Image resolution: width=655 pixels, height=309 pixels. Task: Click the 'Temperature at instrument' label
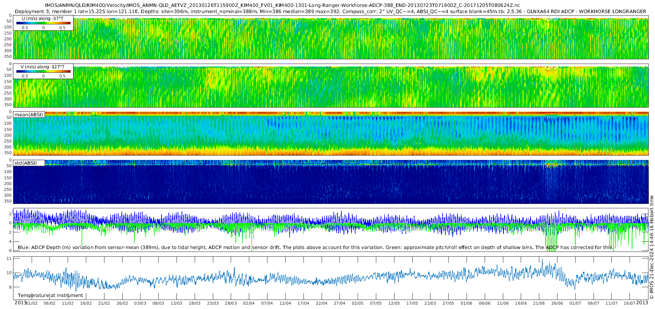coord(50,296)
